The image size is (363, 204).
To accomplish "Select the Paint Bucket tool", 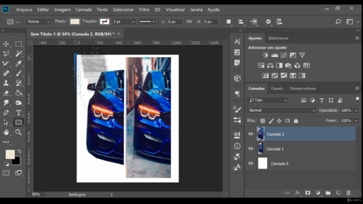I will point(19,93).
